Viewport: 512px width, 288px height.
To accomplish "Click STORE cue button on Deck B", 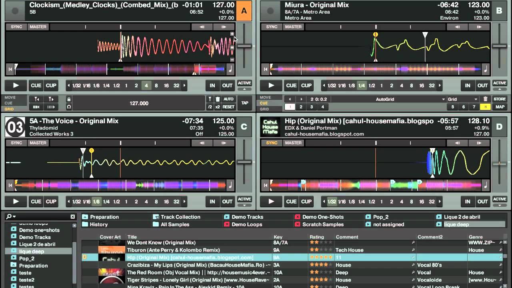I will click(500, 99).
